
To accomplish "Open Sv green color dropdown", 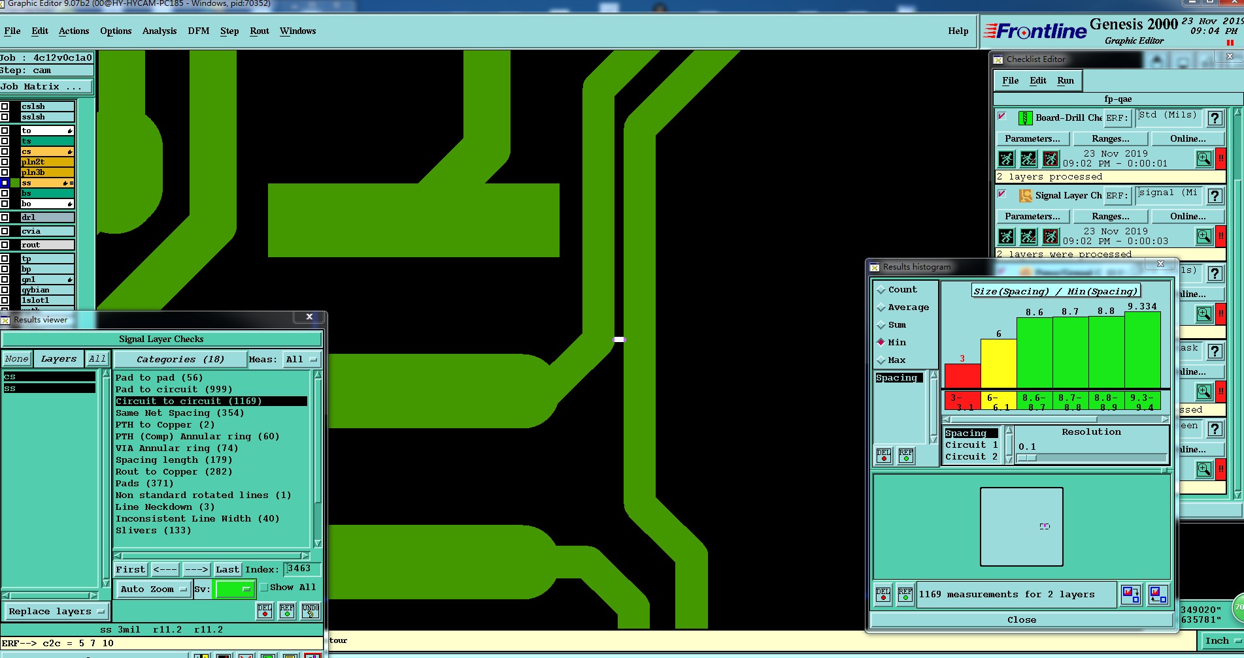I will pos(233,589).
